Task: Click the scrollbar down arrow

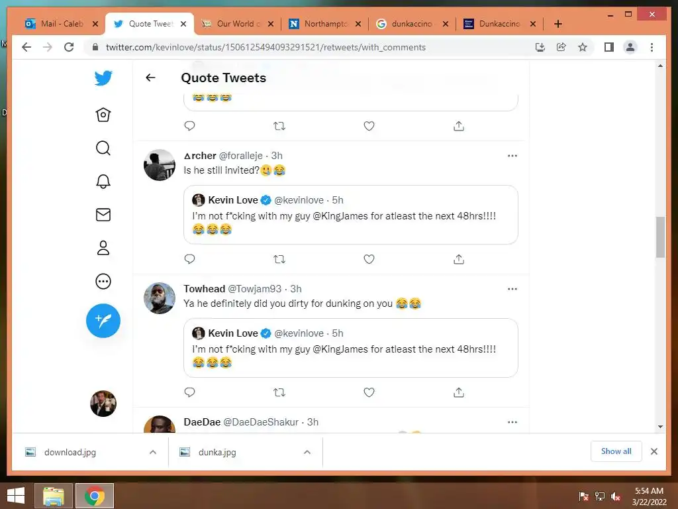Action: coord(660,427)
